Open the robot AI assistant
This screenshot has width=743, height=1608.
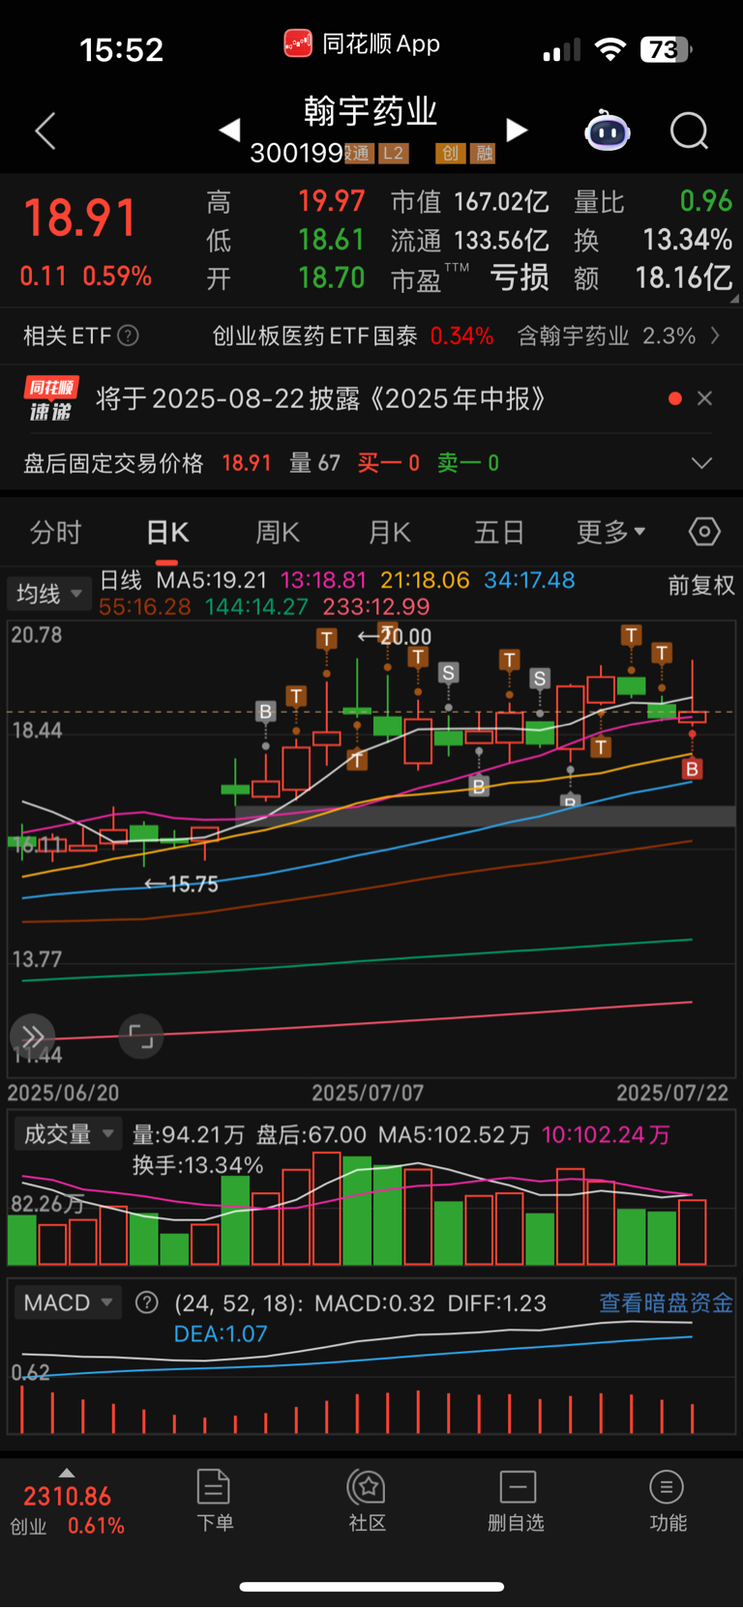tap(608, 131)
